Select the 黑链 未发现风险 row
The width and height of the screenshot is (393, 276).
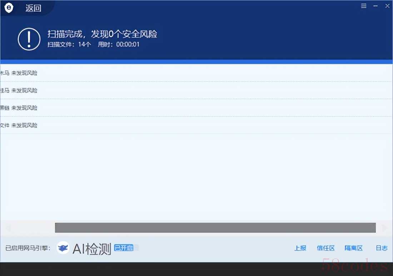(x=196, y=108)
